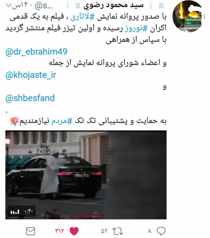View the ۸ replies count
This screenshot has width=210, height=238.
tap(149, 231)
